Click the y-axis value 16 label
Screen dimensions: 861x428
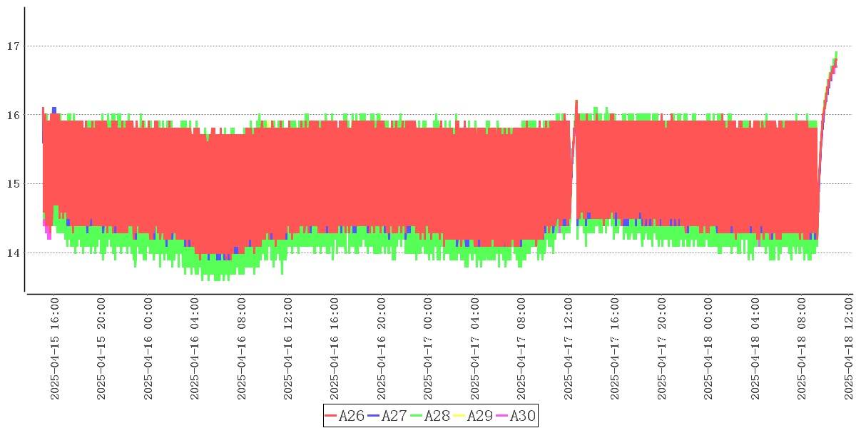[12, 115]
